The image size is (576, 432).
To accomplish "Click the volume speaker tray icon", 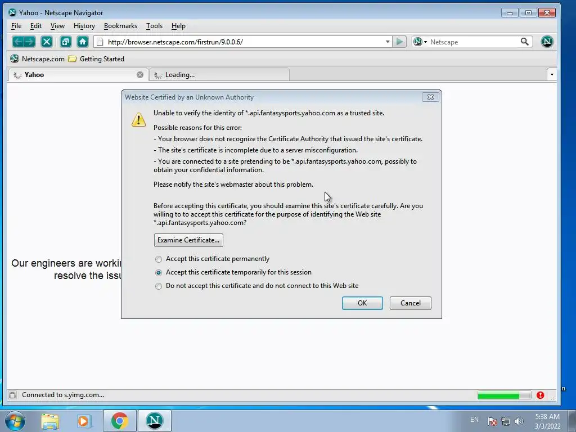I will click(519, 421).
